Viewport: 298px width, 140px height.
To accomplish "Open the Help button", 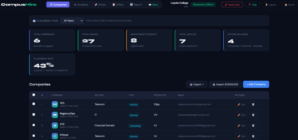I will pos(253,4).
